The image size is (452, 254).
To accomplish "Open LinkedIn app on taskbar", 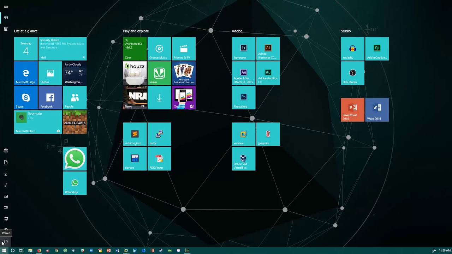I will [135, 250].
